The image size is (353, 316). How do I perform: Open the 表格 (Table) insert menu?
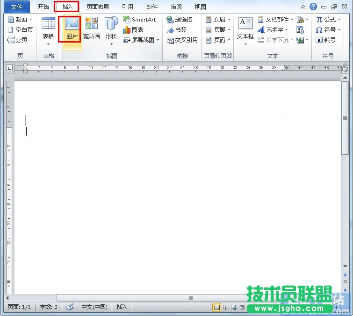coord(49,30)
